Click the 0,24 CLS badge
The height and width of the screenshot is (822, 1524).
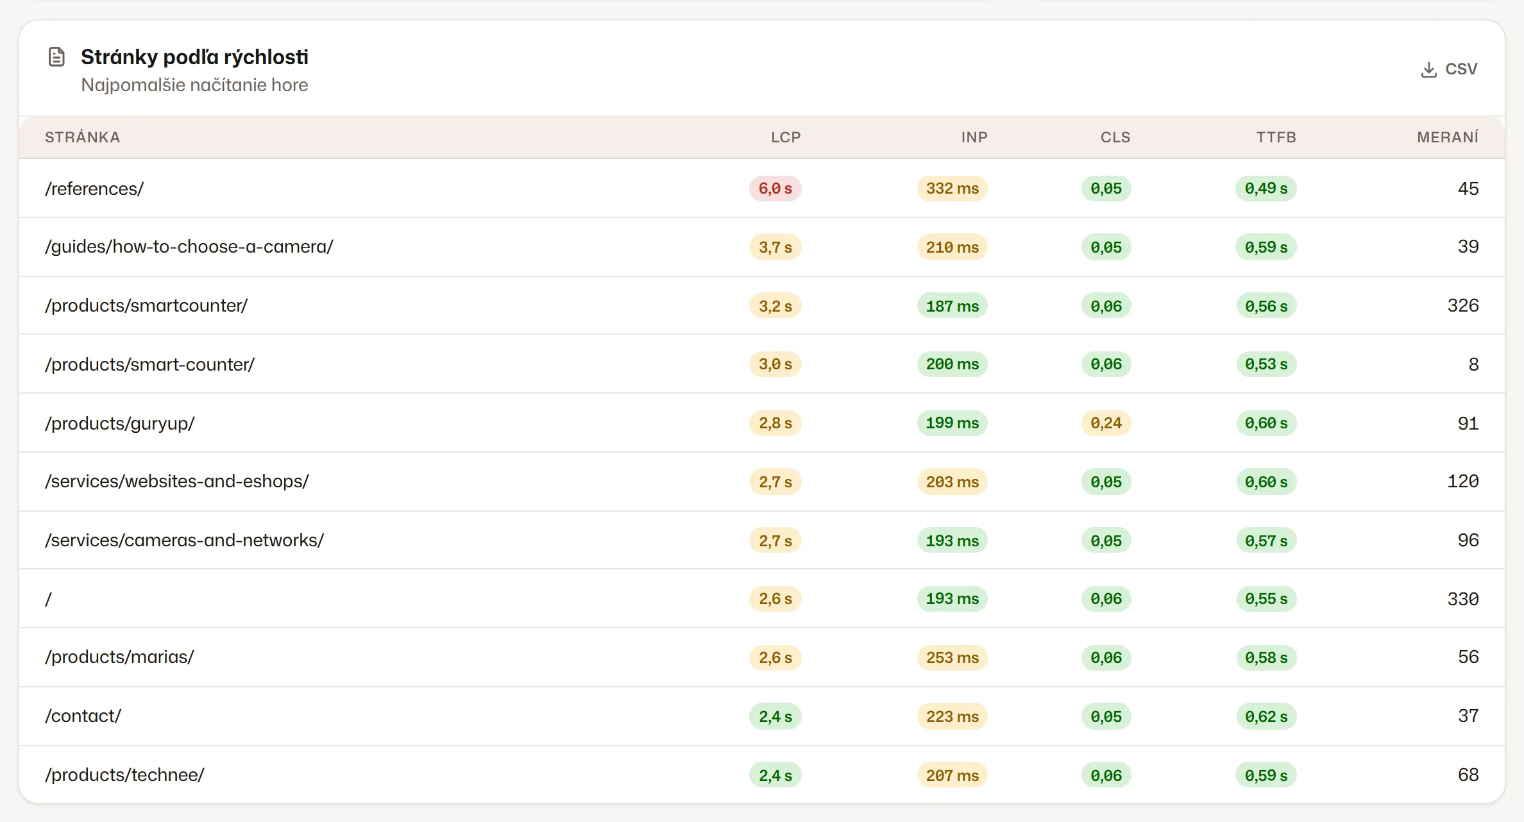pyautogui.click(x=1106, y=423)
